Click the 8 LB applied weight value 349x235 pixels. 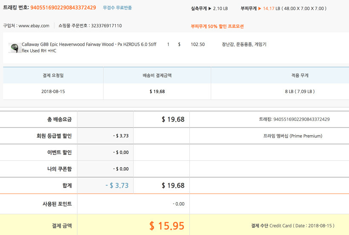(x=300, y=91)
